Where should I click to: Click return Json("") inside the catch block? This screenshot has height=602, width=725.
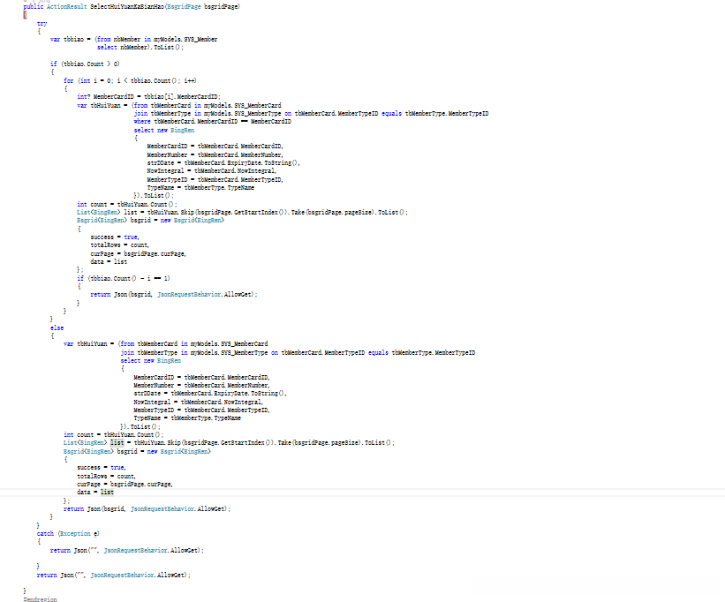pos(127,550)
